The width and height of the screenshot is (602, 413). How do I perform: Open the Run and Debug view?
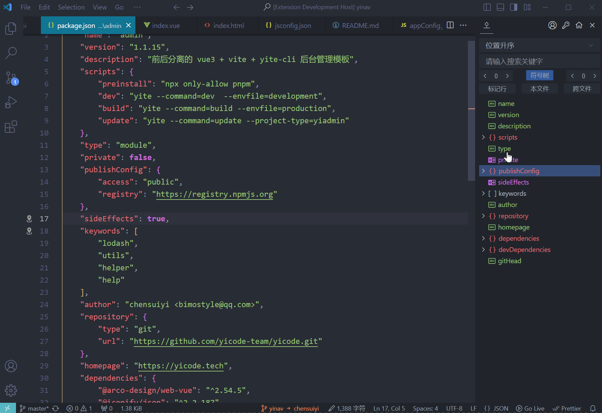11,102
